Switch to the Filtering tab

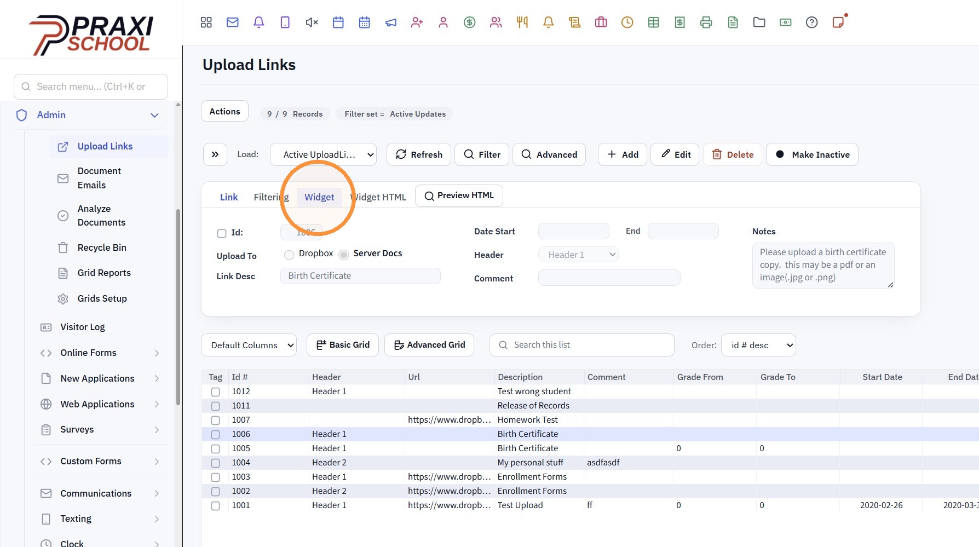(x=271, y=197)
